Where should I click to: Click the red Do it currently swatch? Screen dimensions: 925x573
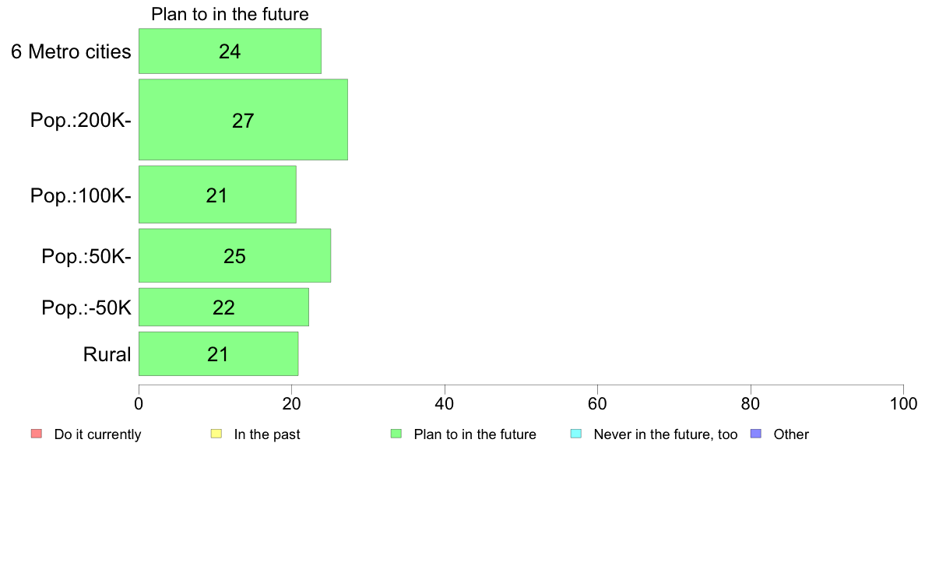[x=37, y=434]
